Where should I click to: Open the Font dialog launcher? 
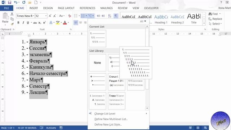[x=71, y=29]
